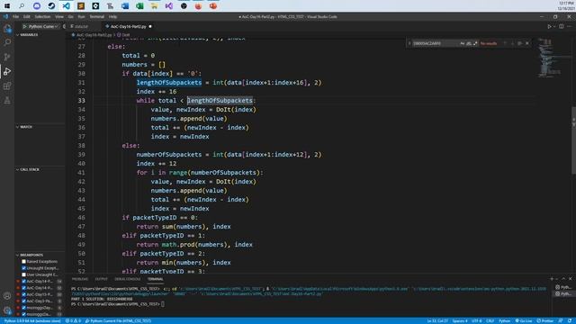The height and width of the screenshot is (324, 576).
Task: Open the File menu
Action: click(x=16, y=16)
